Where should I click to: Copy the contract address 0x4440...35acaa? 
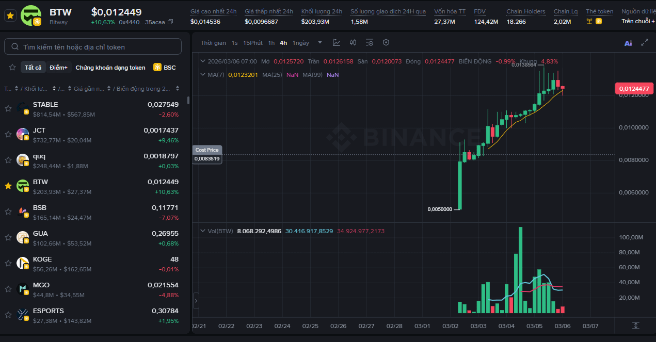[171, 22]
